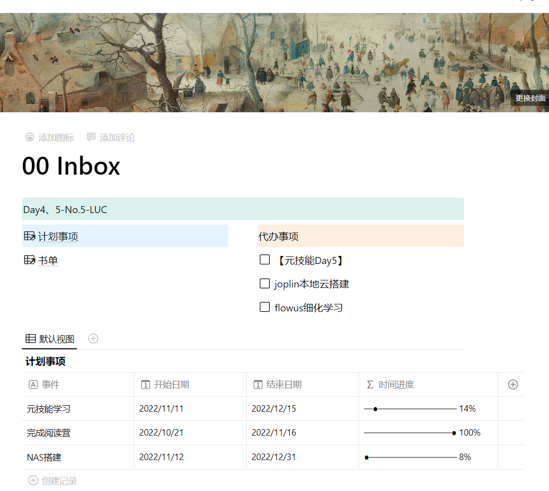
Task: Click the 8% progress bar for NAS搭建
Action: (410, 457)
